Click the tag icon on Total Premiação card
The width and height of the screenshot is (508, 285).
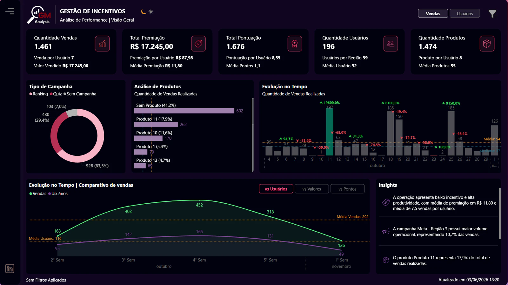(x=198, y=44)
